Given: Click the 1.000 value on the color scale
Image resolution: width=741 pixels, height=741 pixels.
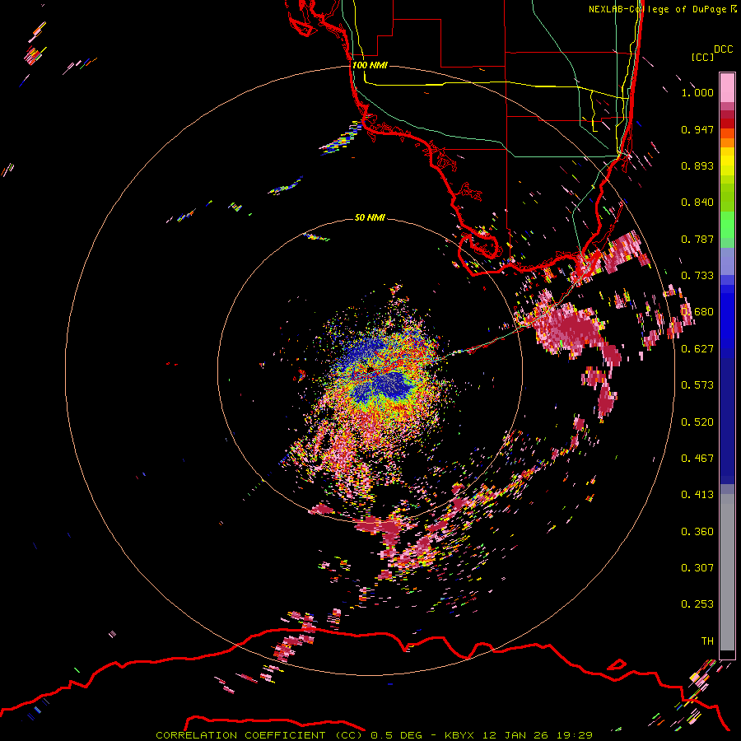Looking at the screenshot, I should (697, 92).
